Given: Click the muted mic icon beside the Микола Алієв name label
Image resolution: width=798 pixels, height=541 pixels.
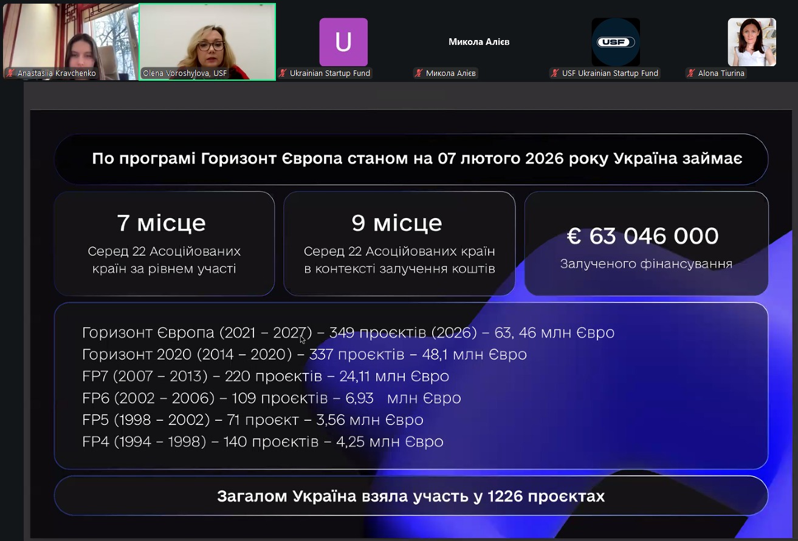Looking at the screenshot, I should coord(419,73).
